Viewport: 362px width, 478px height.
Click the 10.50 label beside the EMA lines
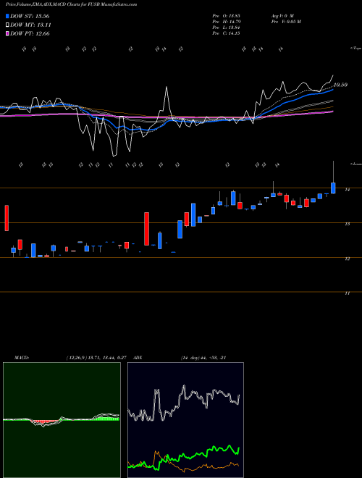pyautogui.click(x=340, y=85)
